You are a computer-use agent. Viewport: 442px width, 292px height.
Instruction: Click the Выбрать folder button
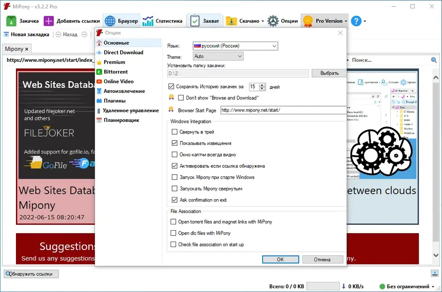click(329, 73)
